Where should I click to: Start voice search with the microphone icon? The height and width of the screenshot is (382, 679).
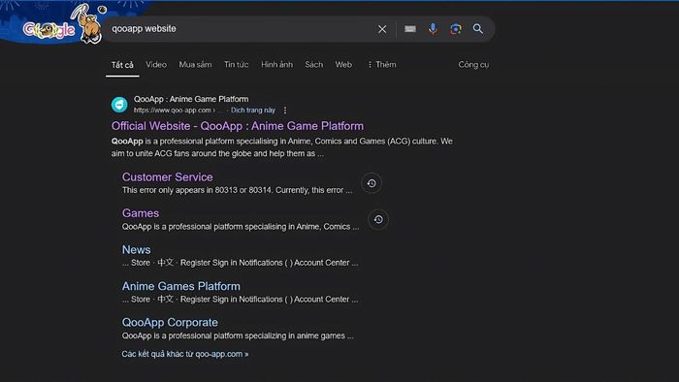(433, 29)
